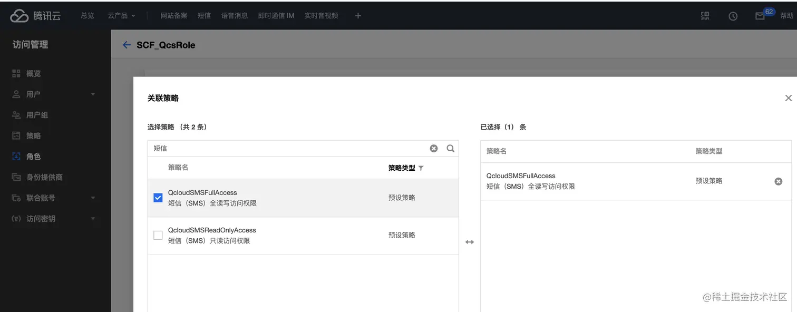This screenshot has height=312, width=797.
Task: Open the QR code icon in header
Action: (x=705, y=16)
